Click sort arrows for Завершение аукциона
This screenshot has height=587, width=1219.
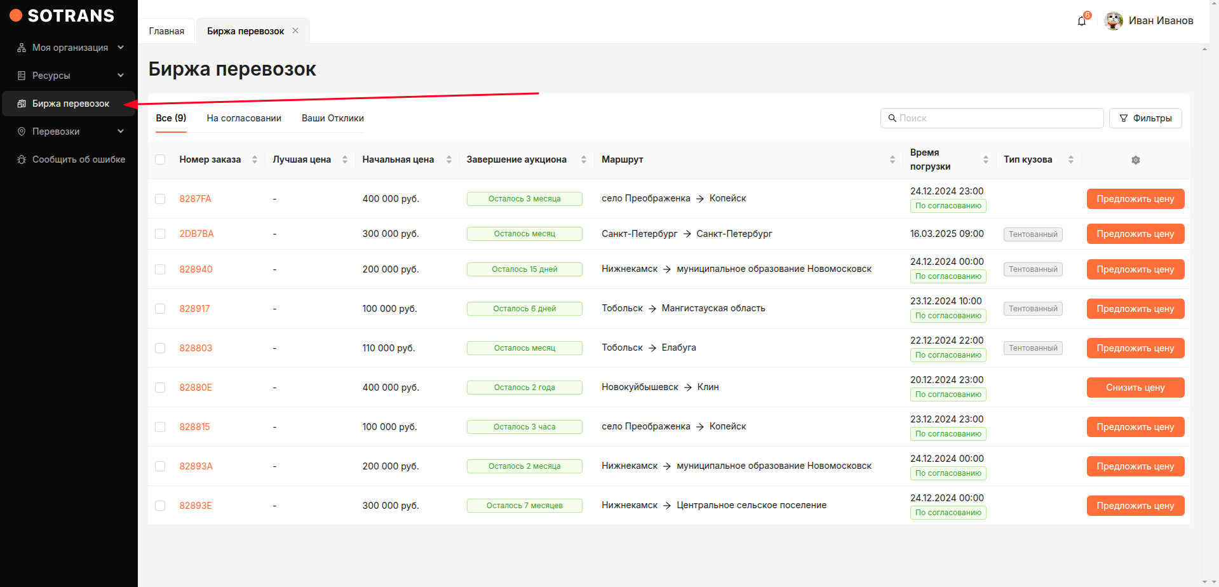pos(583,159)
